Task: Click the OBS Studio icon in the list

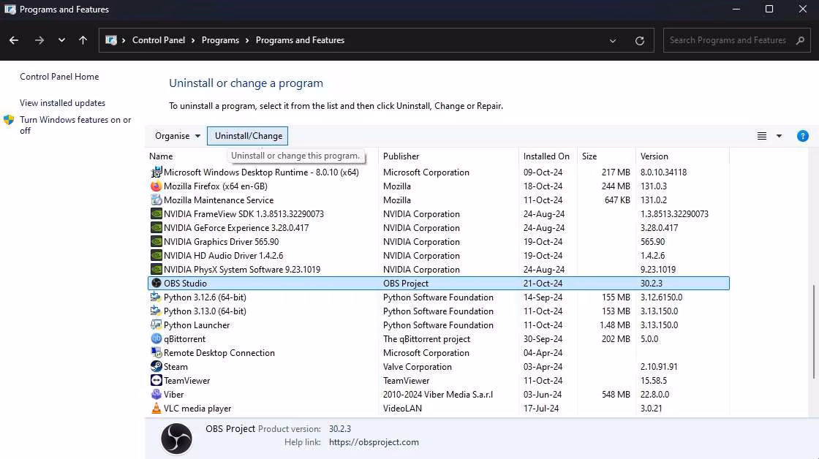Action: click(156, 283)
